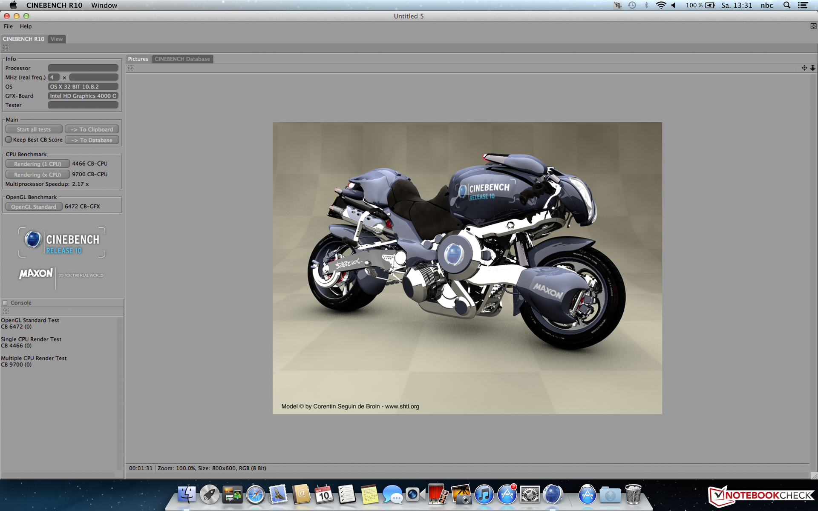Click the Console panel grip handle
The height and width of the screenshot is (511, 818).
click(6, 311)
